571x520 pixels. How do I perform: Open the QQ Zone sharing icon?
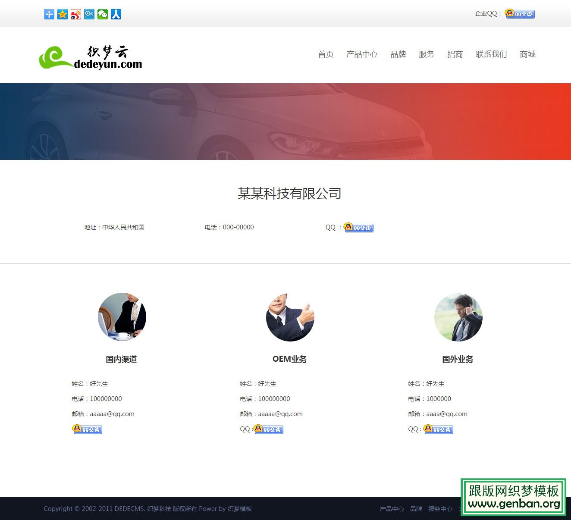click(62, 14)
